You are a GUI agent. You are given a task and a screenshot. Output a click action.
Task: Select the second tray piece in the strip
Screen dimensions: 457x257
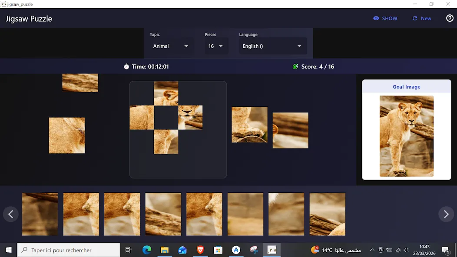(x=81, y=214)
